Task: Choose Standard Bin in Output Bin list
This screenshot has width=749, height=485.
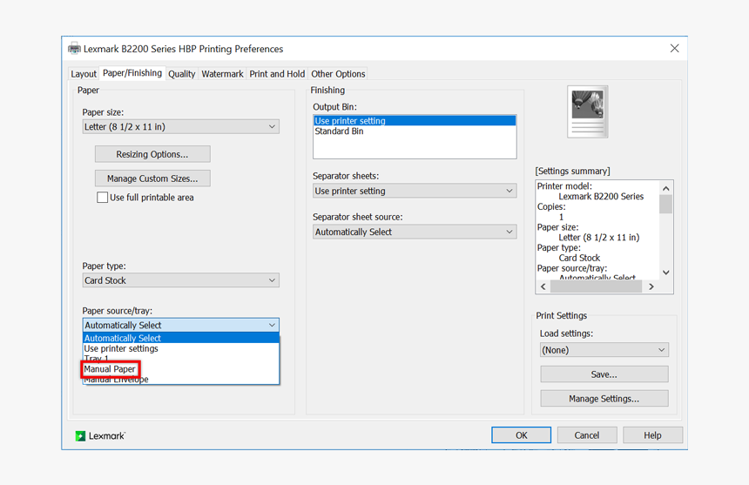Action: coord(339,131)
